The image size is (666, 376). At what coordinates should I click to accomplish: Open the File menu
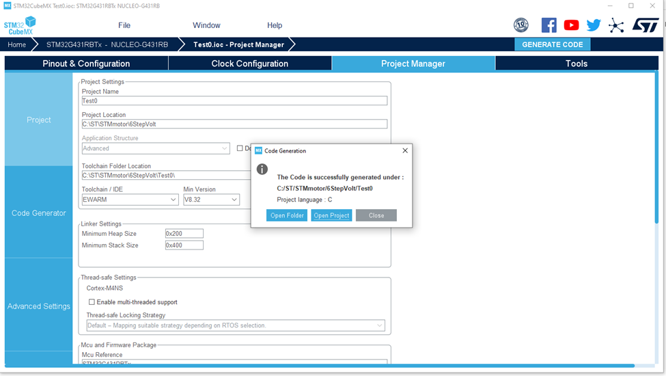[124, 25]
